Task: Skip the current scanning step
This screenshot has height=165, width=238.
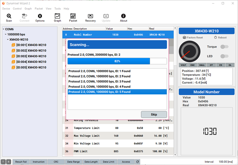Action: coord(154,114)
